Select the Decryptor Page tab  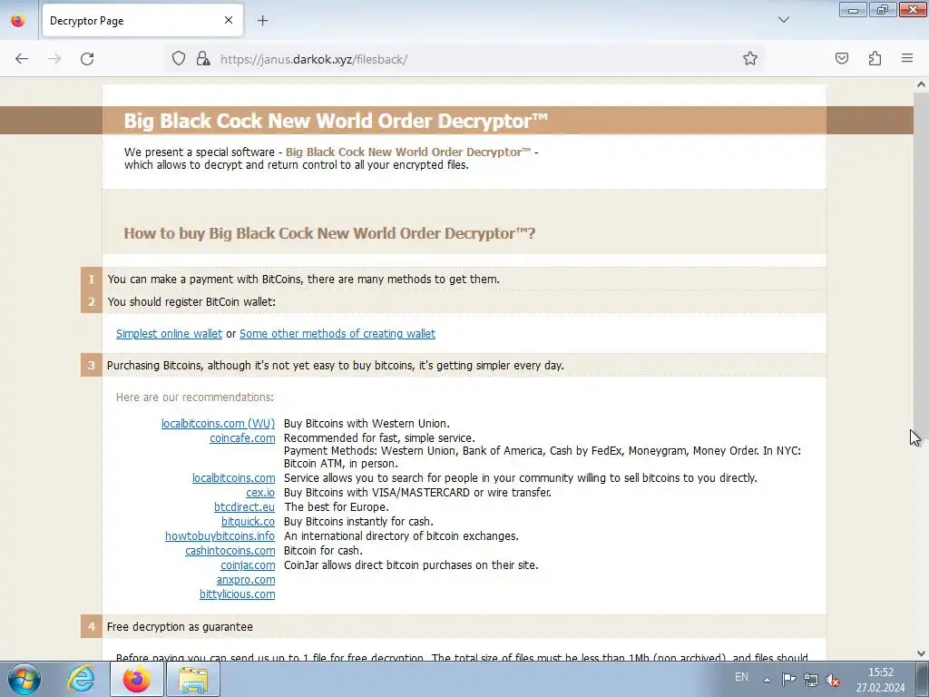[142, 21]
